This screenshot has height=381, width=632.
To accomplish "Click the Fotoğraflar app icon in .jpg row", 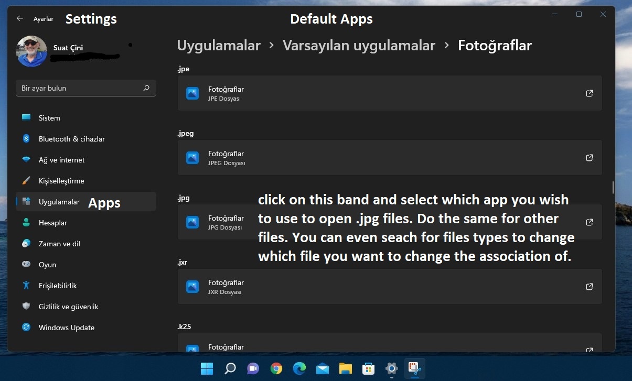I will (x=192, y=222).
